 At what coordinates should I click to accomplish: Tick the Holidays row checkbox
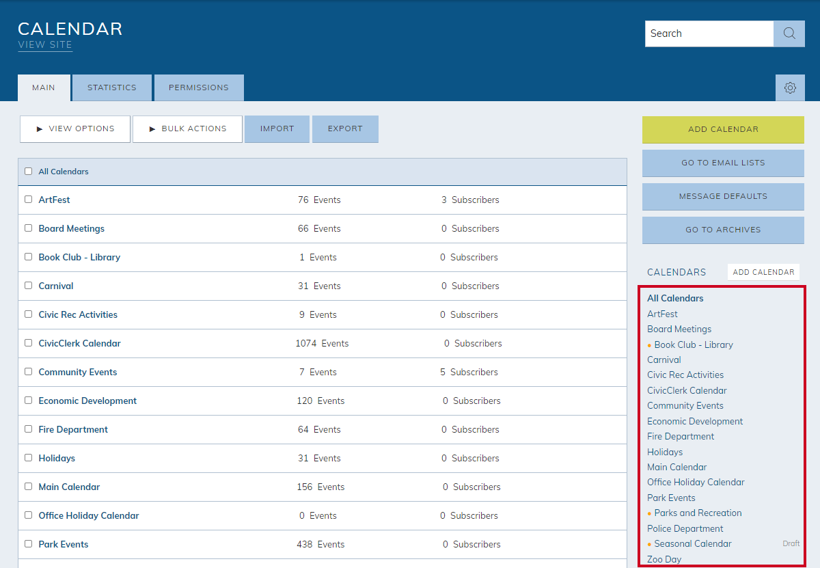[29, 458]
